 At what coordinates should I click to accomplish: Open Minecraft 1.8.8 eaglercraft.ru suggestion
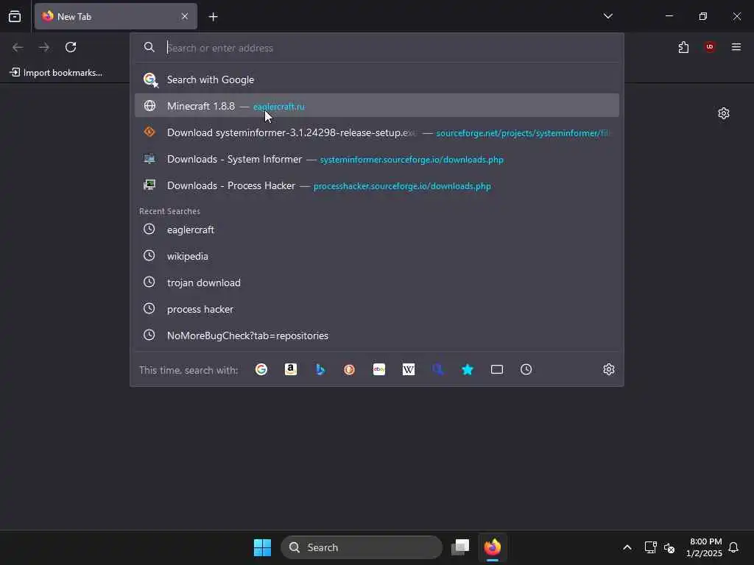(377, 106)
